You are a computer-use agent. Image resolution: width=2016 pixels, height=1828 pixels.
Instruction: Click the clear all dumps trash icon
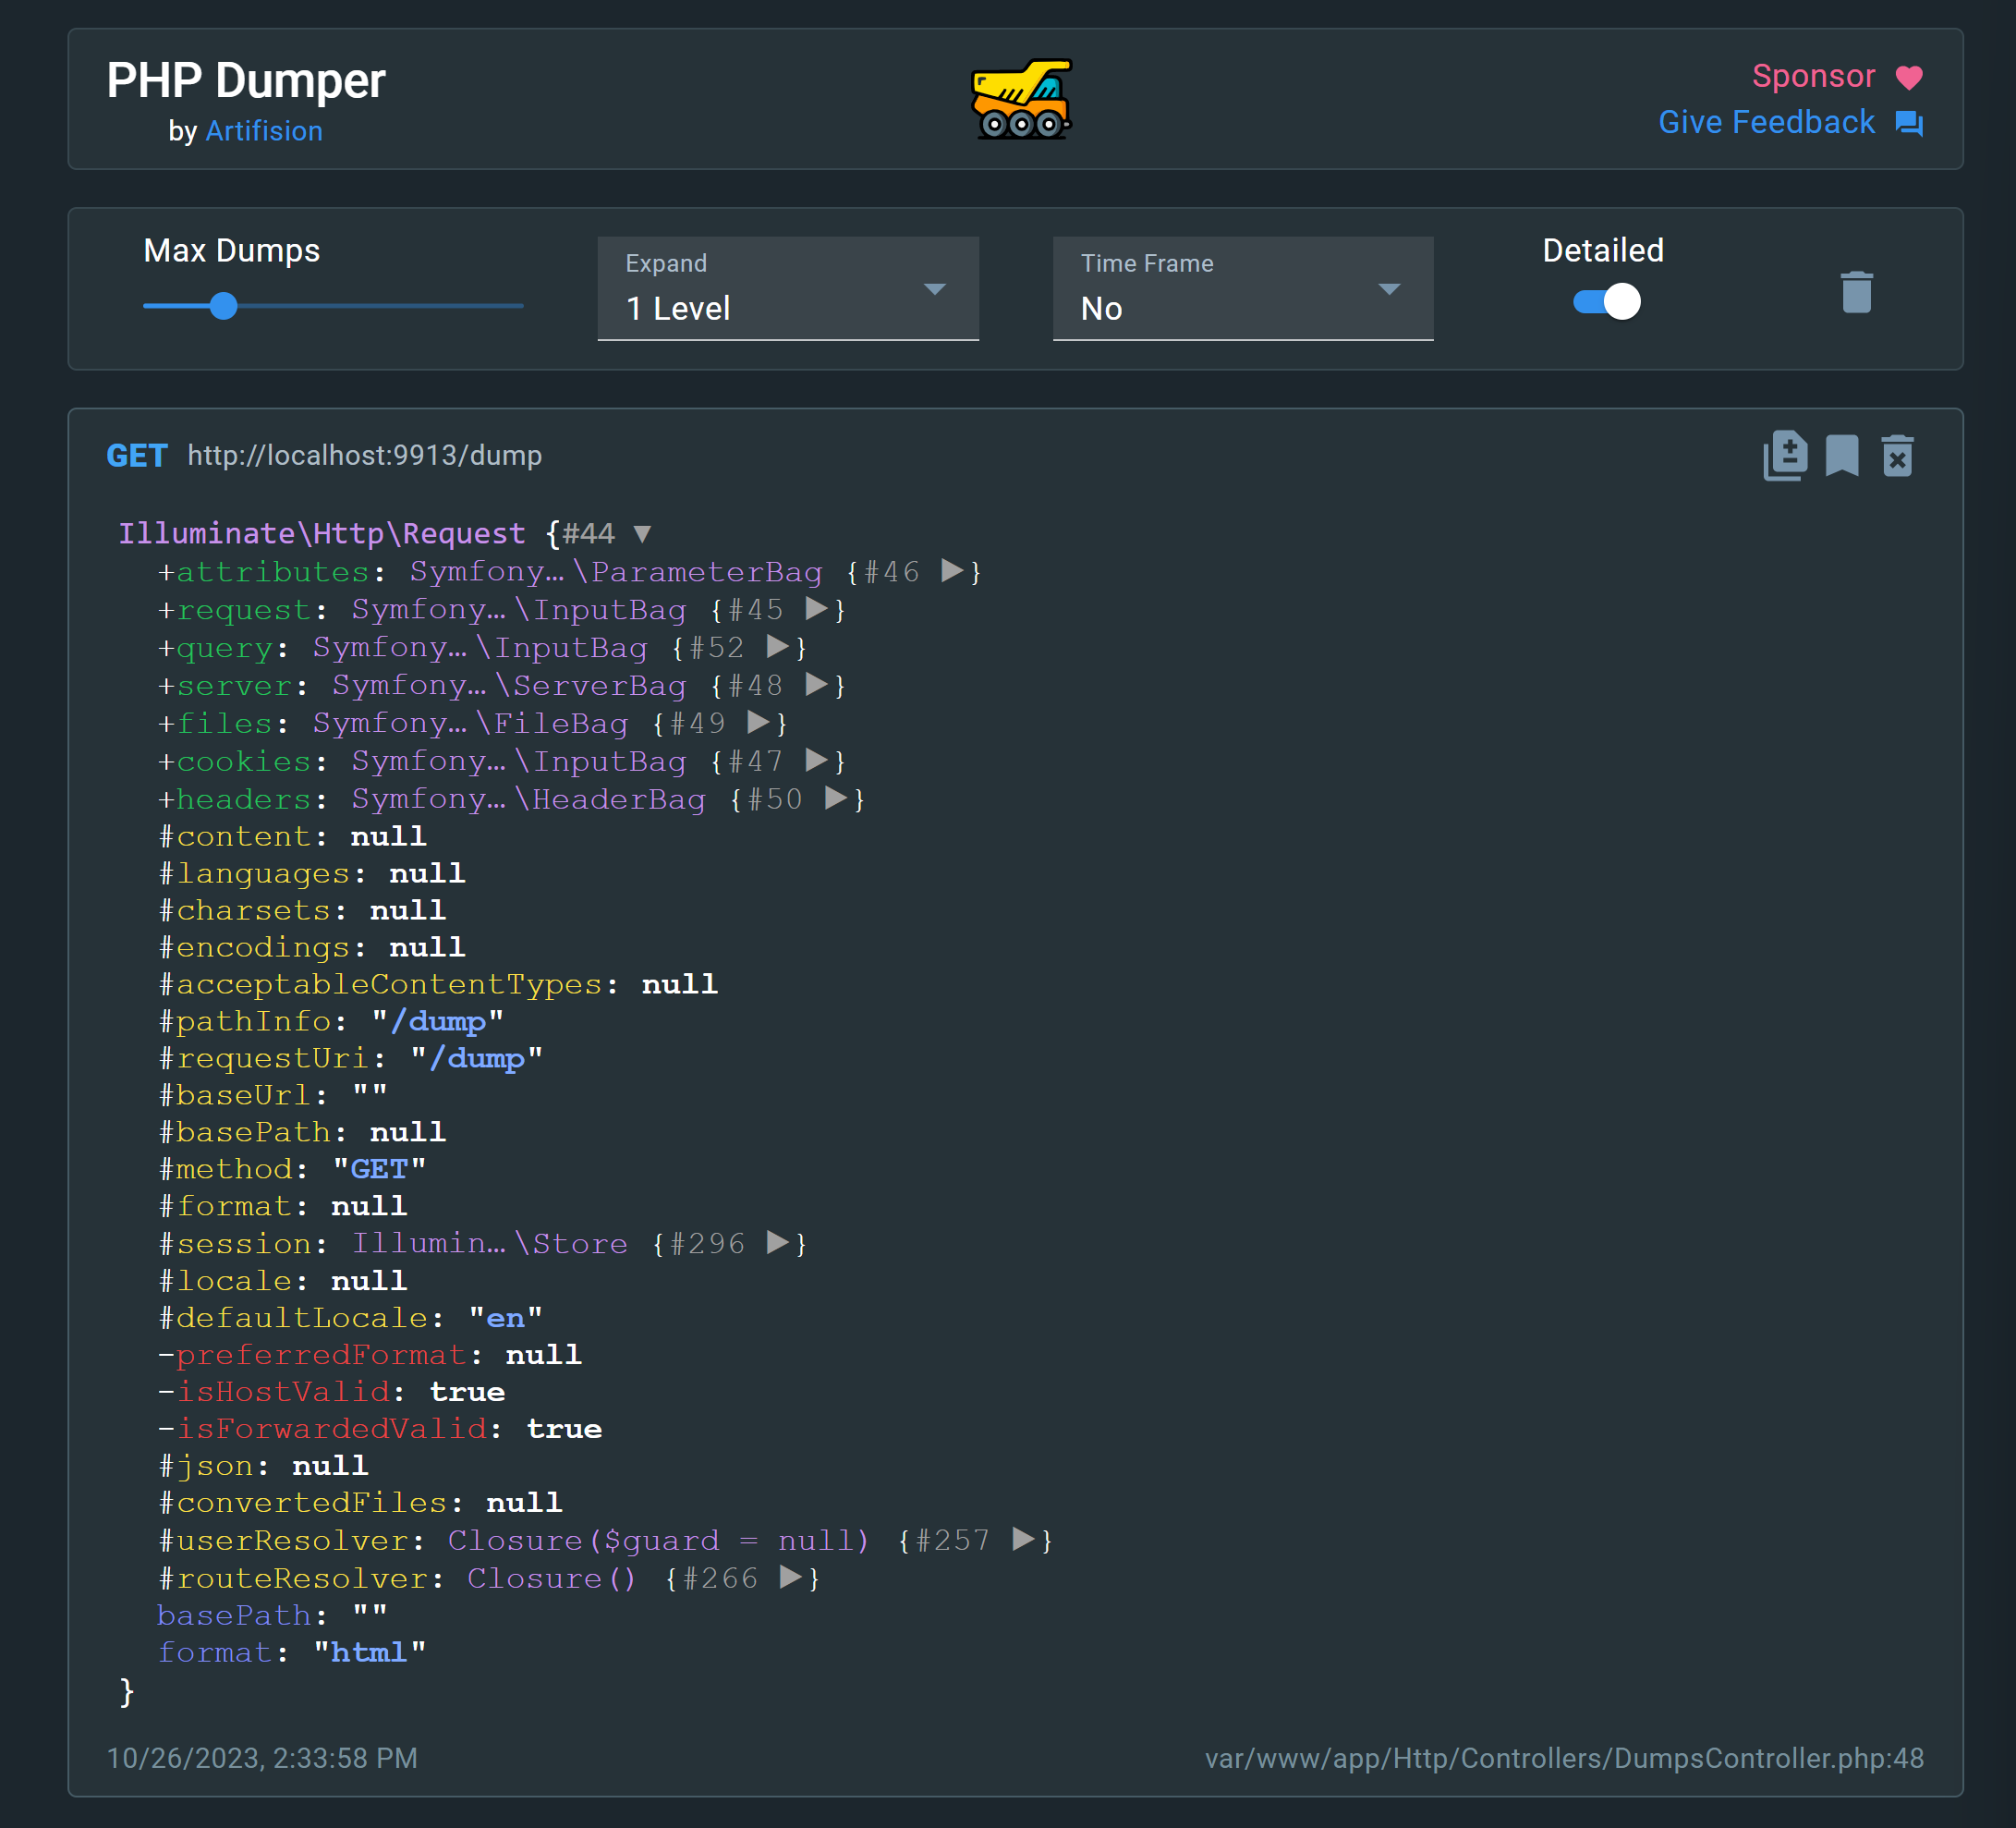coord(1855,292)
